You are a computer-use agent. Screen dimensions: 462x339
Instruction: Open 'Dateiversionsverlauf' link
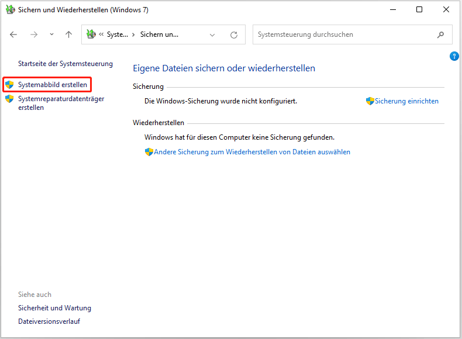point(49,321)
